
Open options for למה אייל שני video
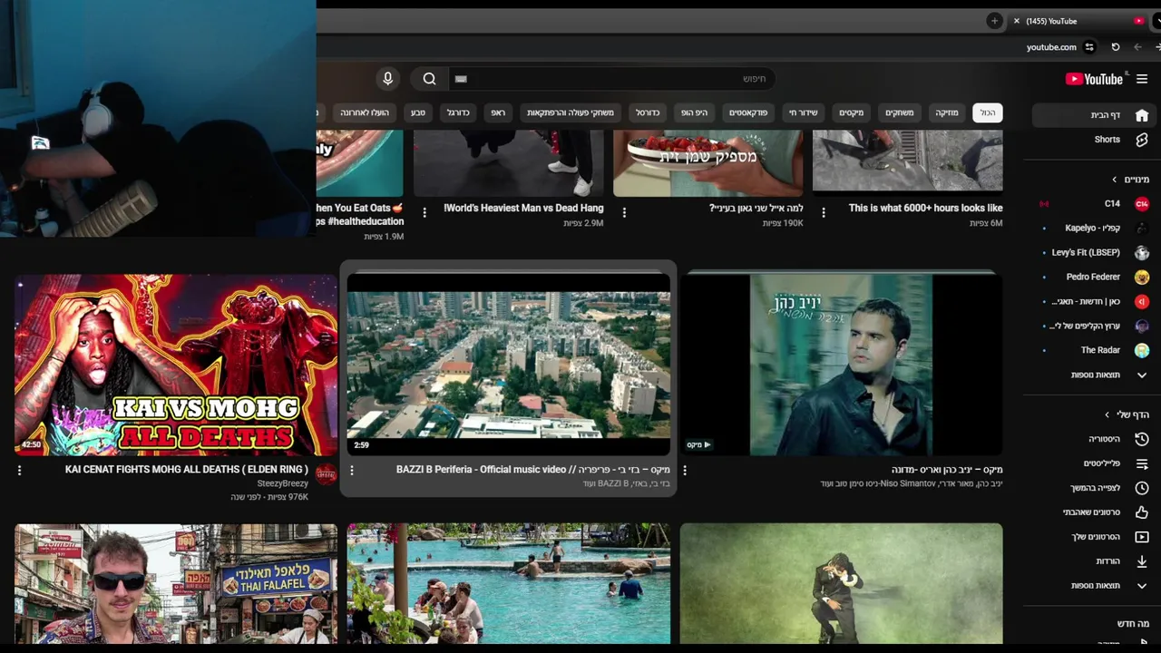pyautogui.click(x=624, y=212)
